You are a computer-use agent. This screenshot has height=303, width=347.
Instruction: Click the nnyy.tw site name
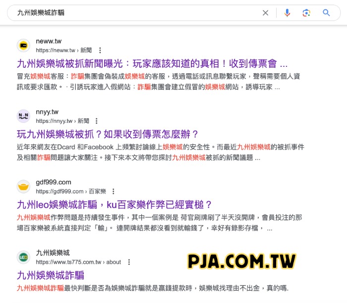click(x=47, y=112)
